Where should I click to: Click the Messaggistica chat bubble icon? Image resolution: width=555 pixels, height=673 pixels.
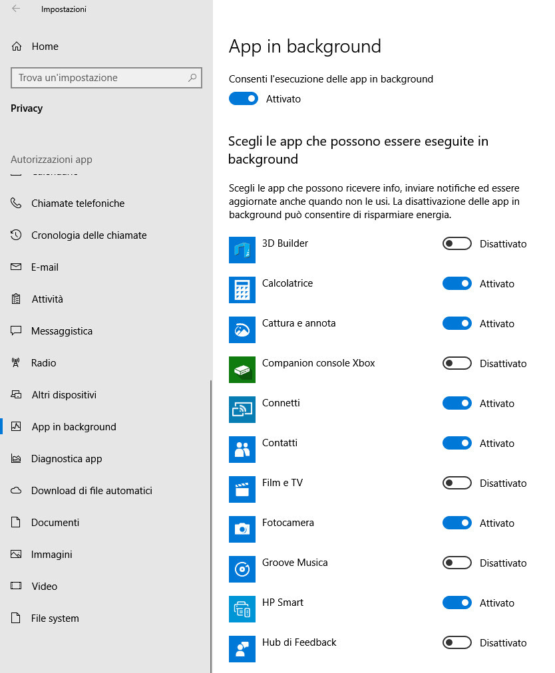pos(16,331)
